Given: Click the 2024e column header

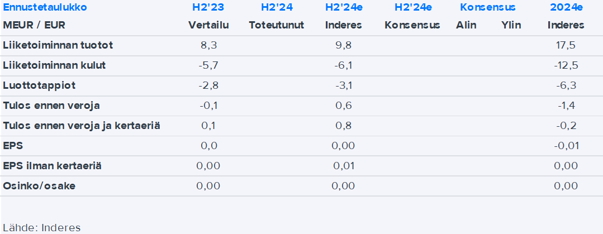Looking at the screenshot, I should pos(566,8).
